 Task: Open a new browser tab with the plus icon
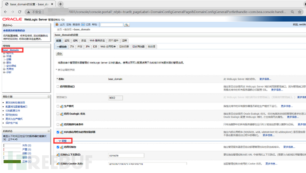(x=60, y=4)
